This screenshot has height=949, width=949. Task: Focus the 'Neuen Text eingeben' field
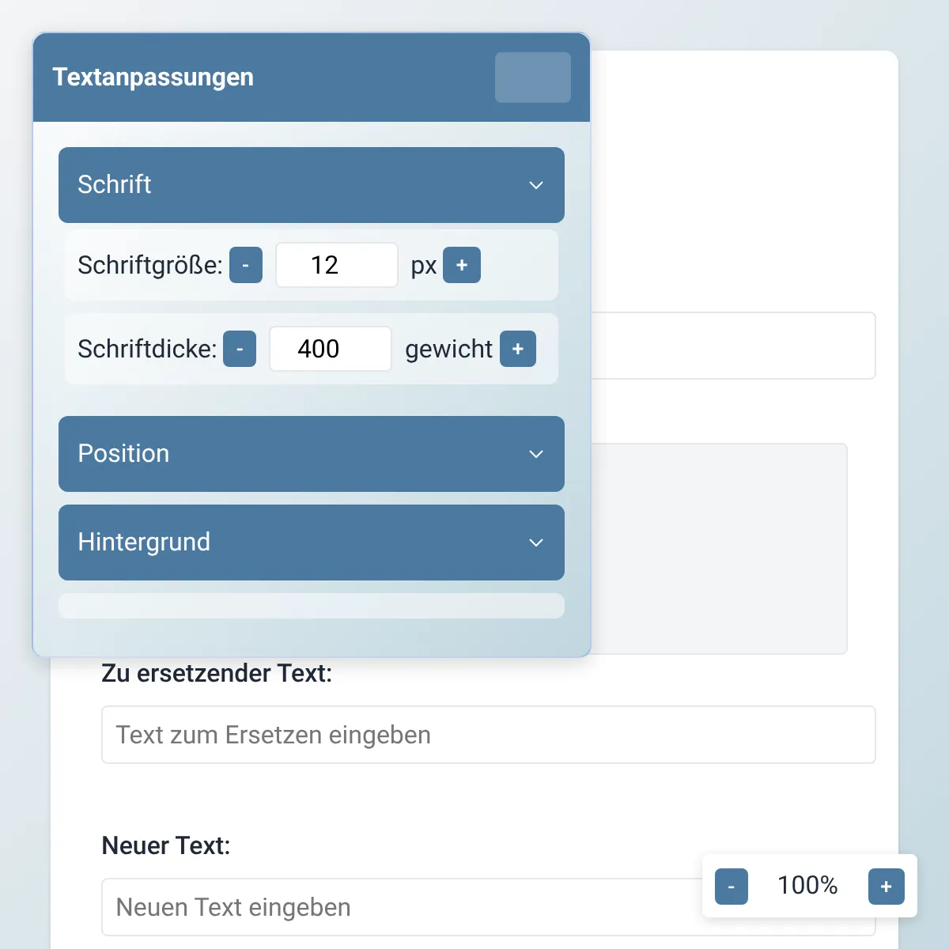pyautogui.click(x=395, y=907)
